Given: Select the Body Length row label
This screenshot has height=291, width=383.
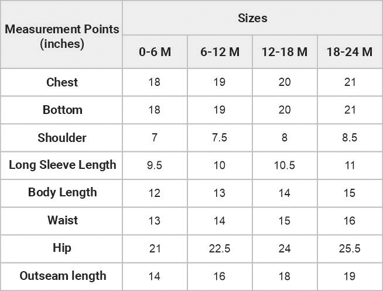Looking at the screenshot, I should [61, 193].
